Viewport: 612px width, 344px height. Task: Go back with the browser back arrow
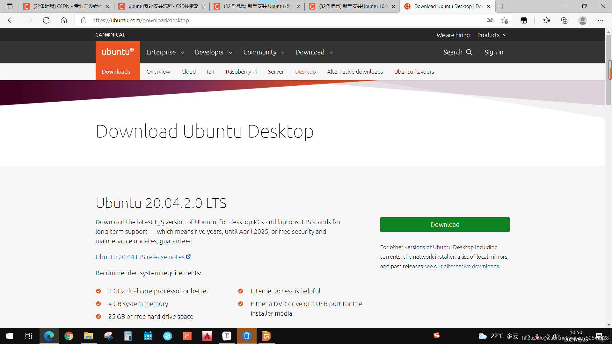[11, 20]
